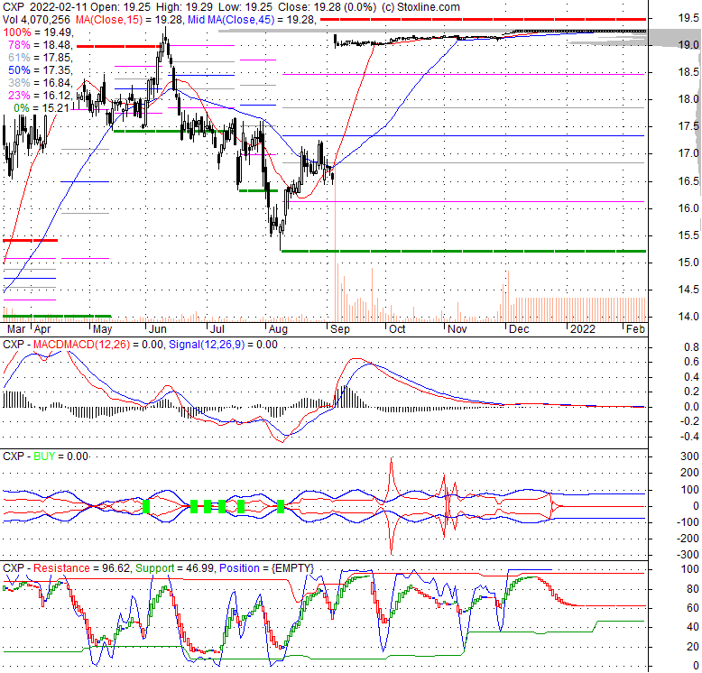Image resolution: width=702 pixels, height=673 pixels.
Task: Click the 0.8 MACD axis label
Action: coord(691,347)
